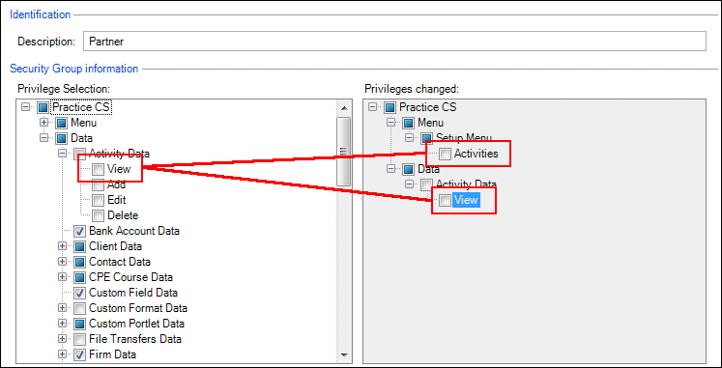The height and width of the screenshot is (368, 722).
Task: Toggle the Client Data checkbox
Action: (x=80, y=246)
